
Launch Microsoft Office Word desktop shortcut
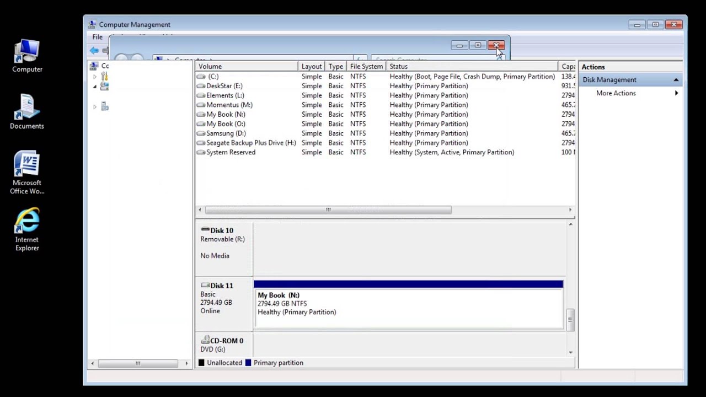tap(27, 173)
